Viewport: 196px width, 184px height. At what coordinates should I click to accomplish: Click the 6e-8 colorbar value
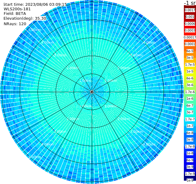pos(190,133)
